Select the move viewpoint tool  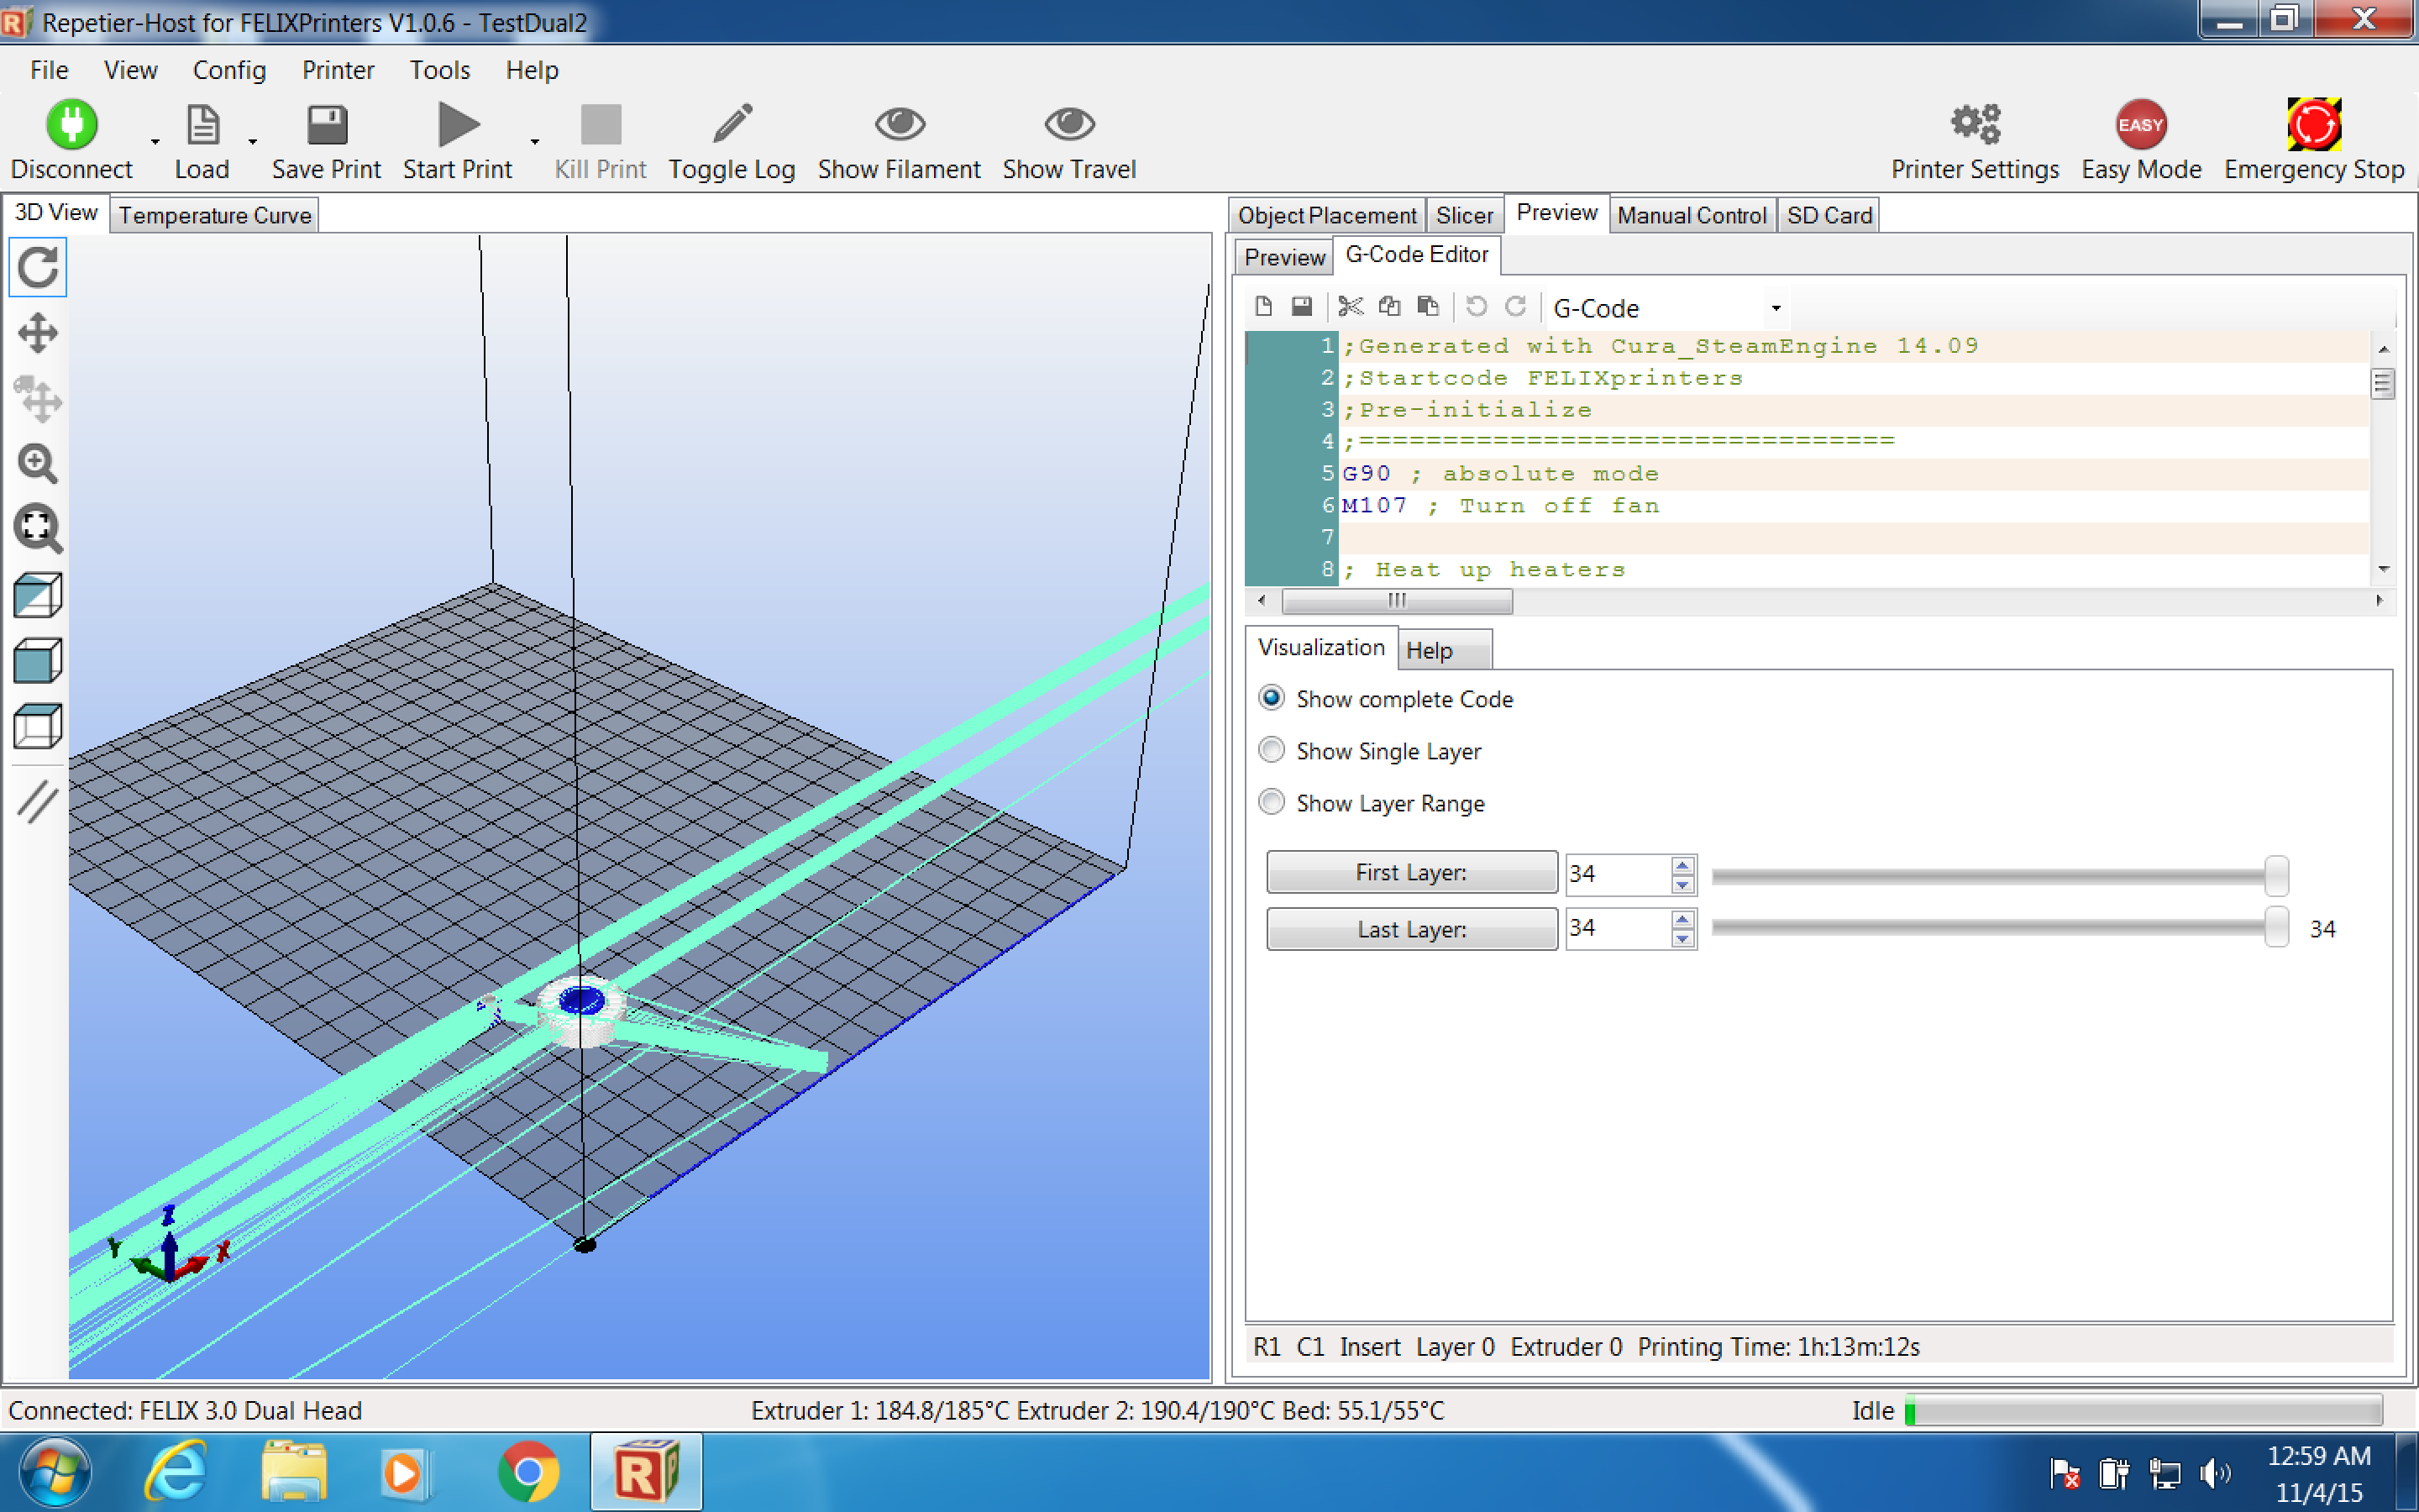(x=38, y=333)
